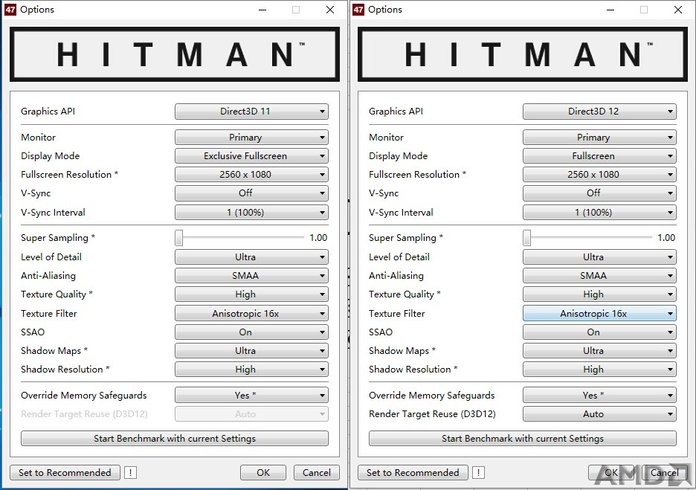
Task: Click Display Mode label in left window
Action: 50,156
